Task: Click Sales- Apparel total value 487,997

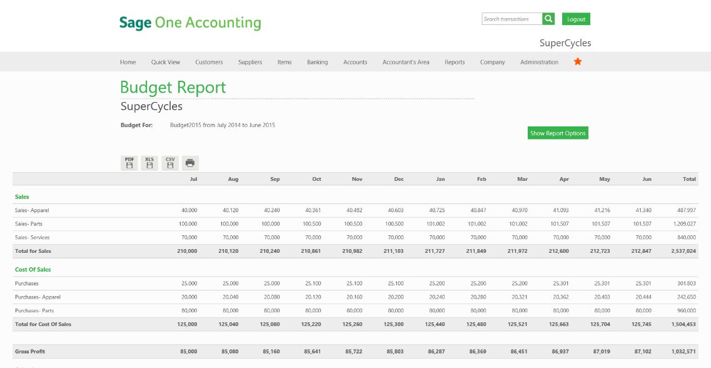Action: pos(686,210)
